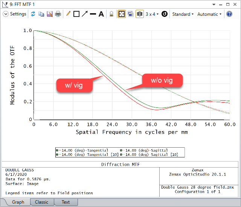Click the 'Surface: Image' text

tap(22, 184)
